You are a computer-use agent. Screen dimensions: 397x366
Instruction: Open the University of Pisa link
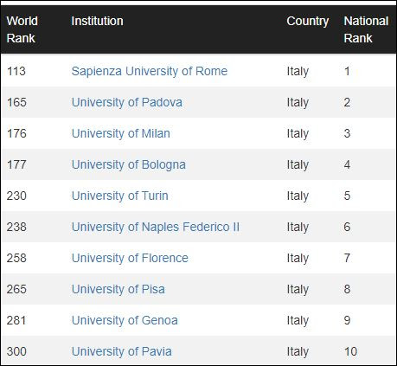point(118,289)
